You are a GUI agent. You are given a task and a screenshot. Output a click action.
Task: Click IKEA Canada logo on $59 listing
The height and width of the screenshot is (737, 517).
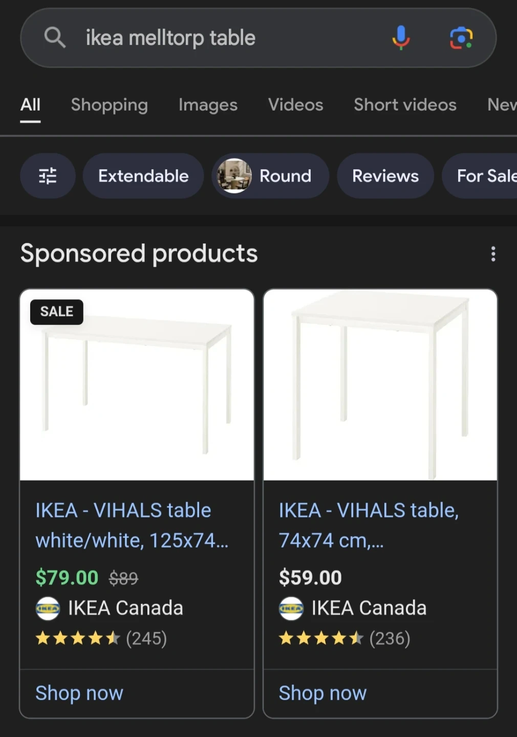click(x=291, y=609)
